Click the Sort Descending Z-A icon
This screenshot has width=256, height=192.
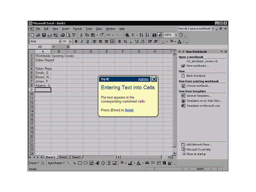tap(147, 35)
